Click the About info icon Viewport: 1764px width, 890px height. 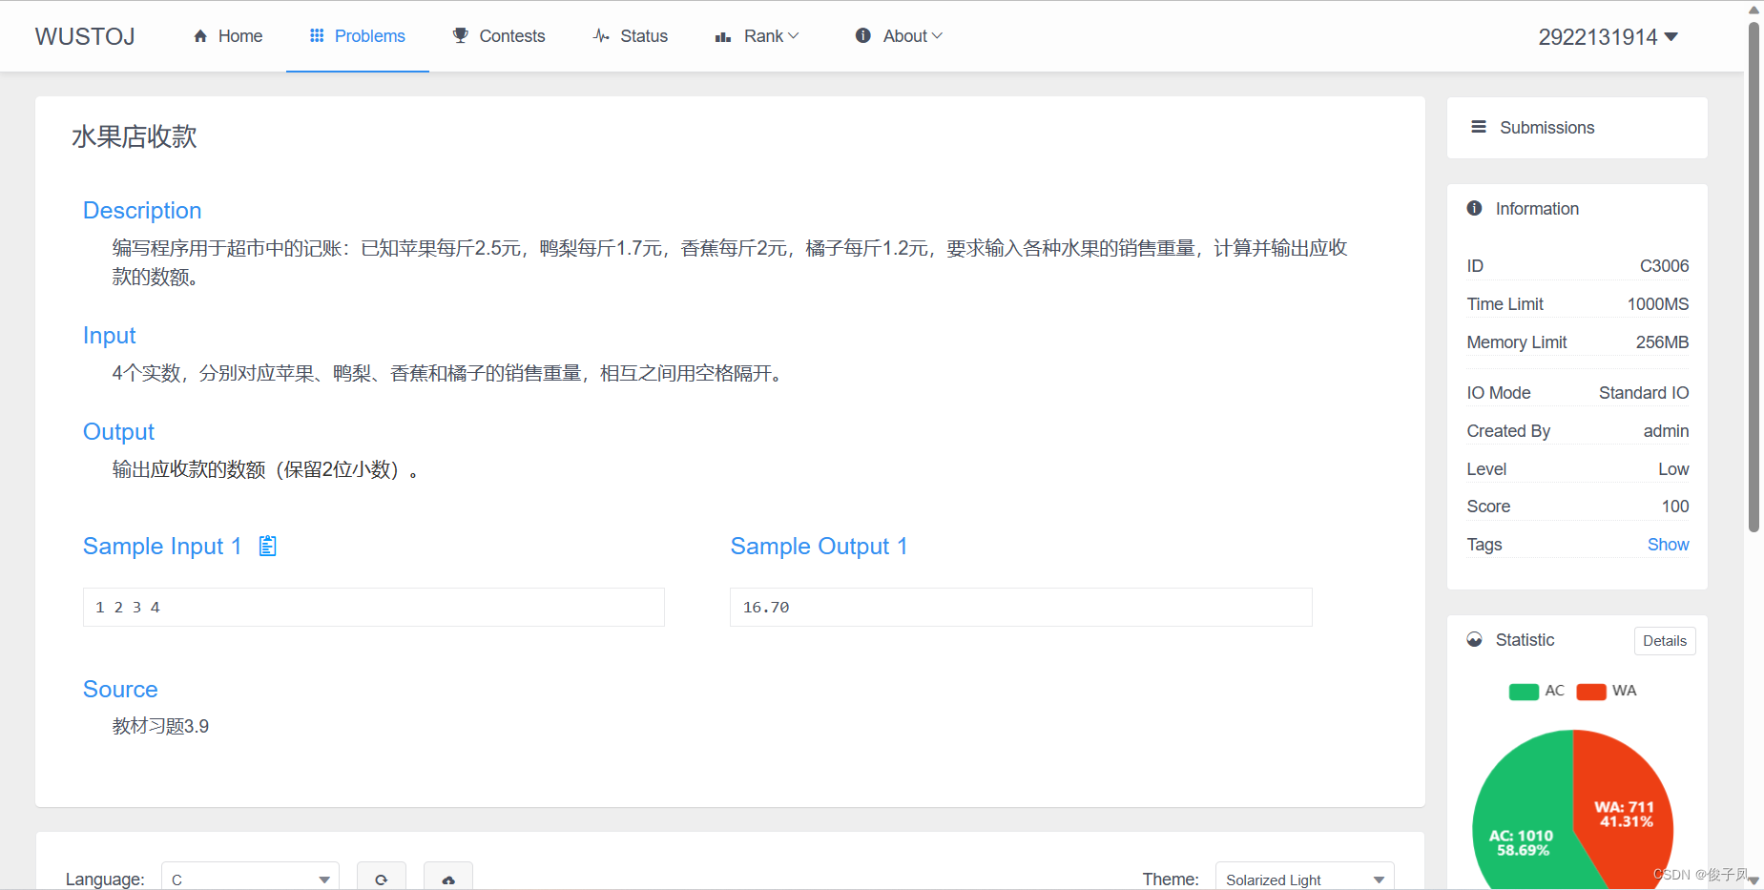(863, 35)
